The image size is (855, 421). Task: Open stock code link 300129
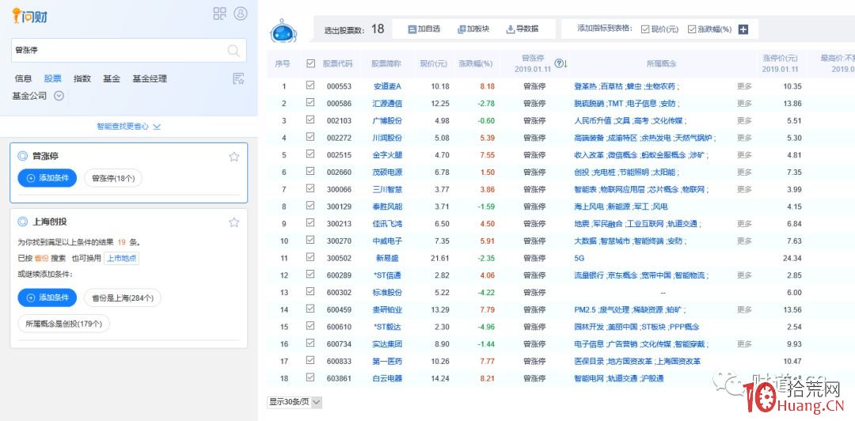pyautogui.click(x=339, y=207)
